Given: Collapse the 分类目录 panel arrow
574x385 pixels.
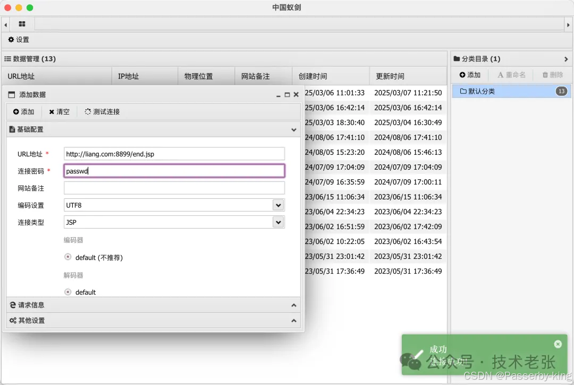Looking at the screenshot, I should pos(566,59).
